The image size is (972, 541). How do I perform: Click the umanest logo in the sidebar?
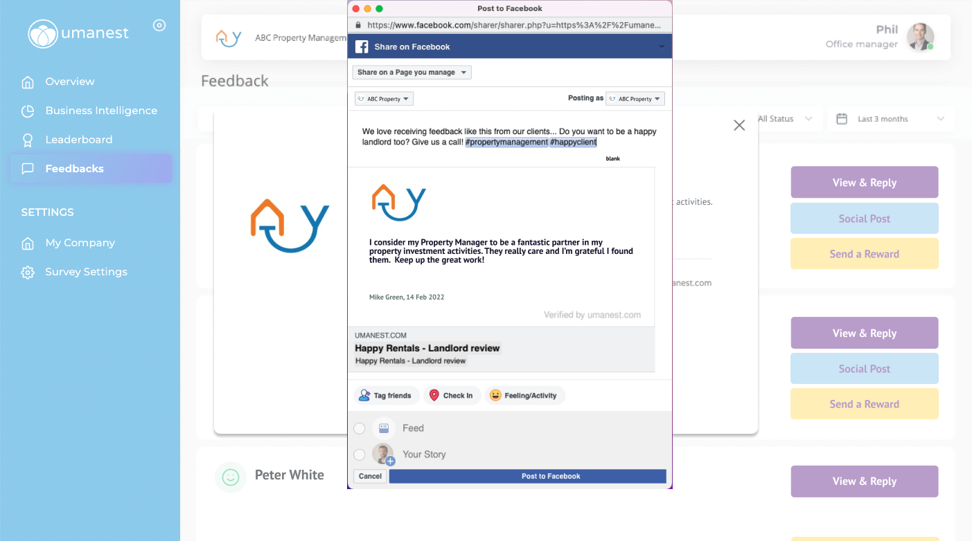tap(78, 34)
